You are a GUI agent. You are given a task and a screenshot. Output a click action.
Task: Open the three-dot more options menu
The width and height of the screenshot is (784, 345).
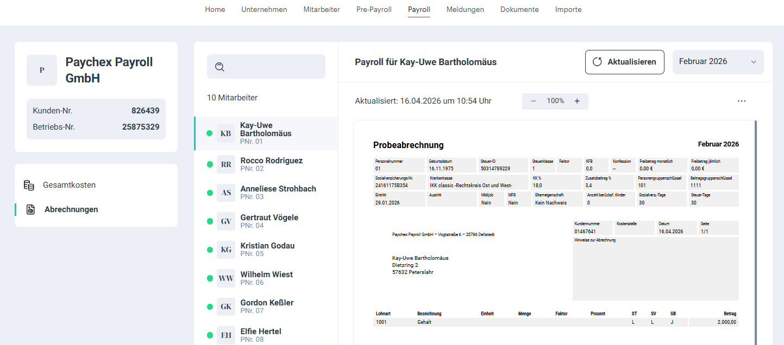tap(742, 101)
